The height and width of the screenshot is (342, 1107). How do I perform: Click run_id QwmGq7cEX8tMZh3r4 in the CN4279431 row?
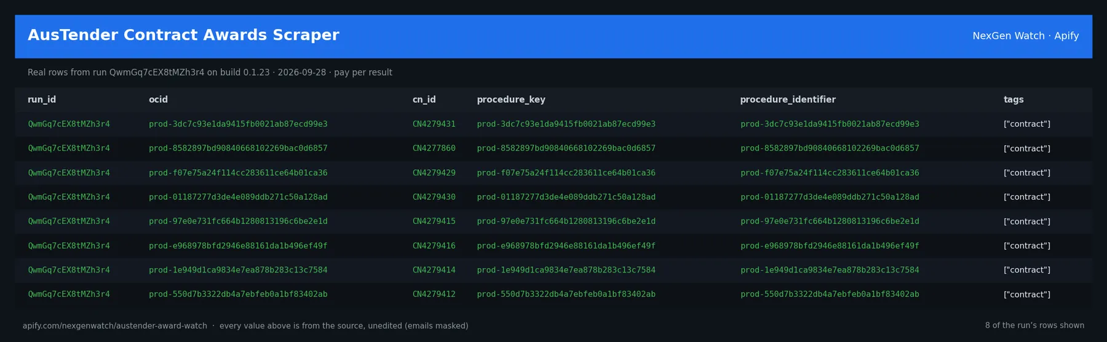[x=69, y=124]
